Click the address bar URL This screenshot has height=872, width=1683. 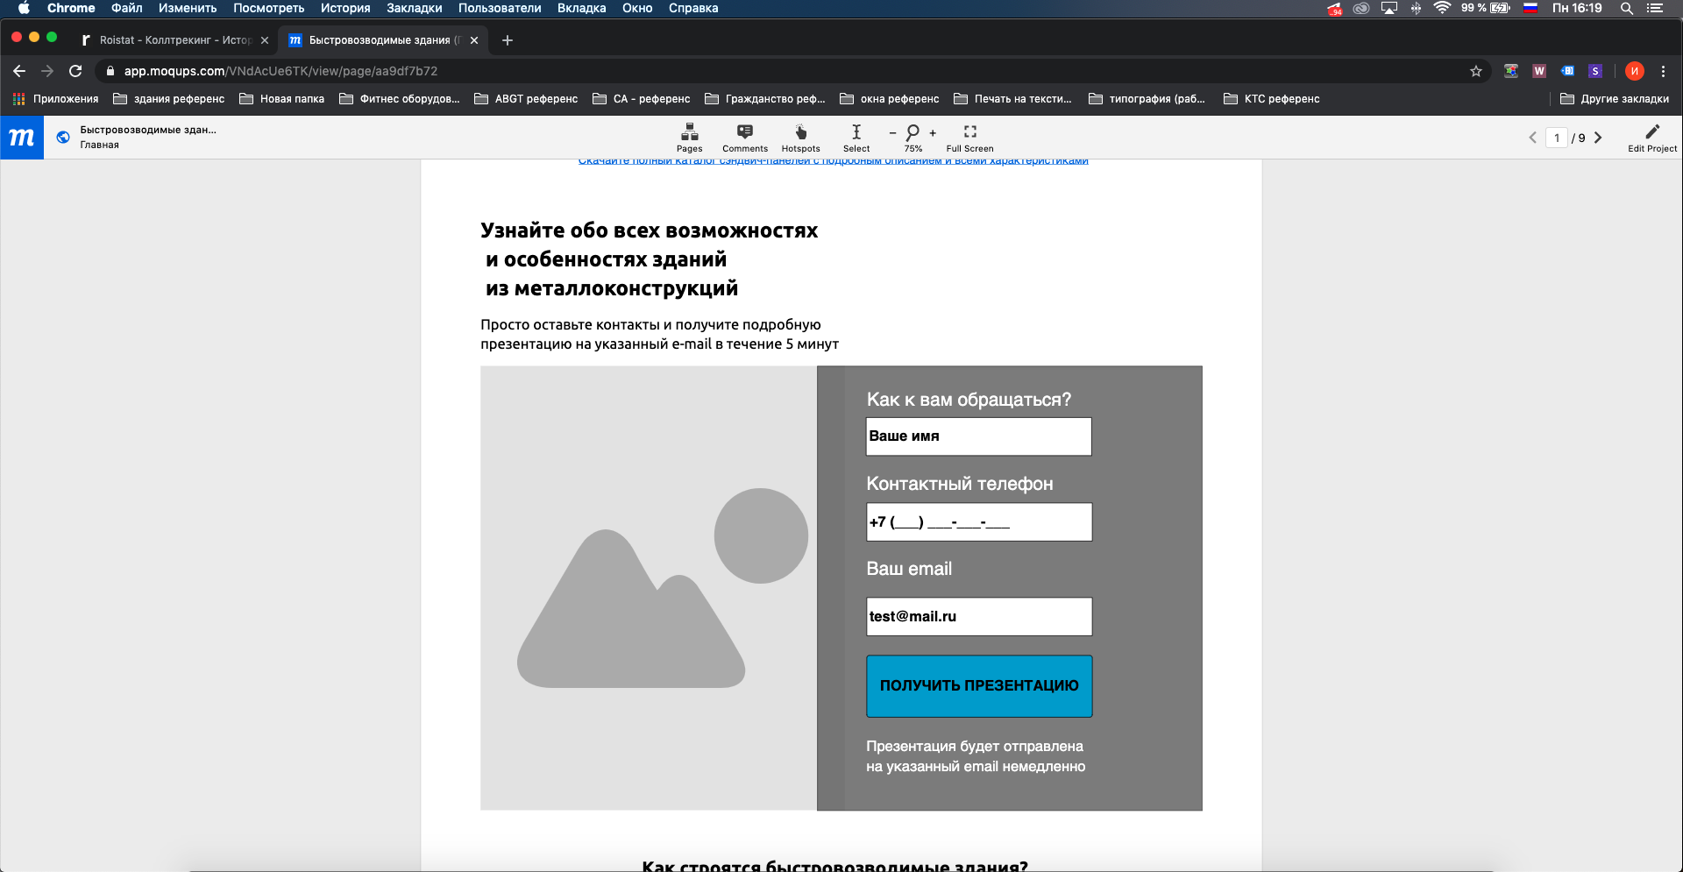pos(280,71)
